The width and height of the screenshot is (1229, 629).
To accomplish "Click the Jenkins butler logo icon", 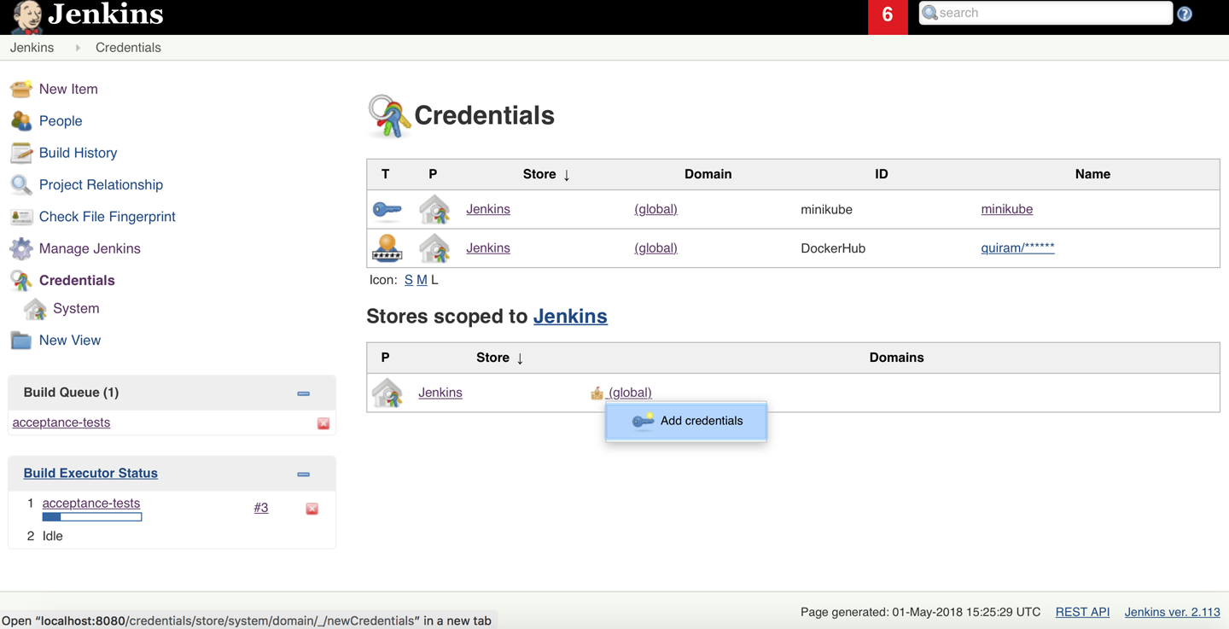I will click(26, 17).
